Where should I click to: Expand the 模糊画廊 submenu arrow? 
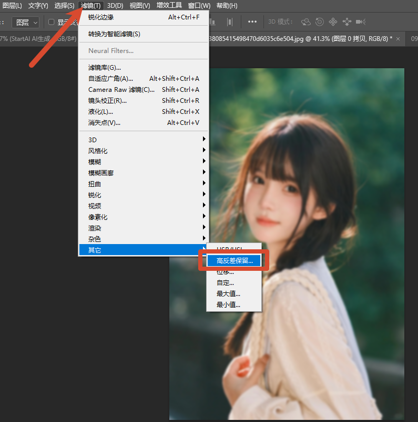(204, 172)
